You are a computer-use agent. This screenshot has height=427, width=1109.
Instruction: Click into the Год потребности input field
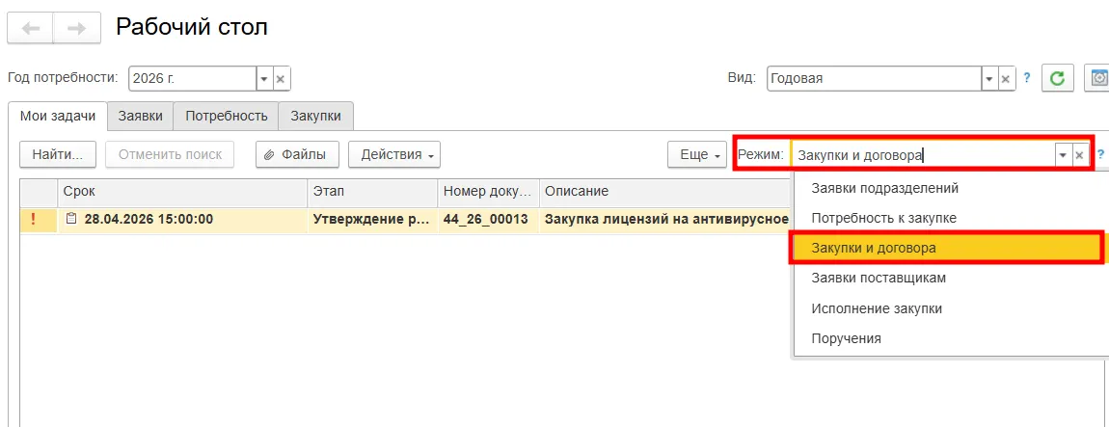pyautogui.click(x=192, y=79)
